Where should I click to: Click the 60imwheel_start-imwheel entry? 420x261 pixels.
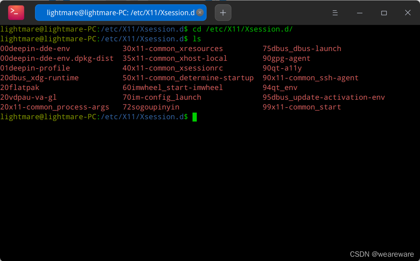click(173, 88)
